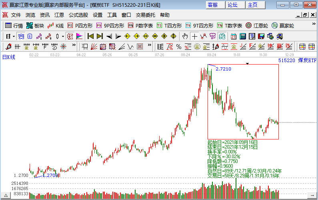
Task: Open the T数字表 tool
Action: 230,25
